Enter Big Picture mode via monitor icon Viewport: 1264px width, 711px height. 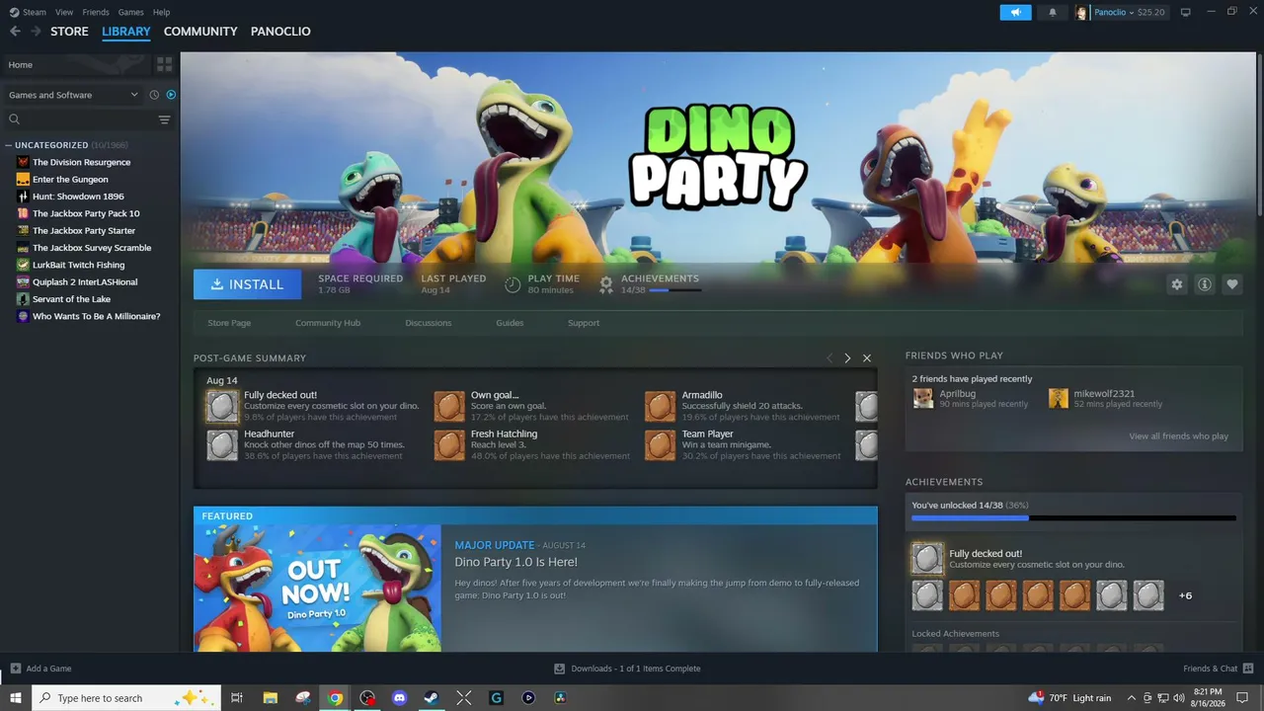pyautogui.click(x=1186, y=12)
